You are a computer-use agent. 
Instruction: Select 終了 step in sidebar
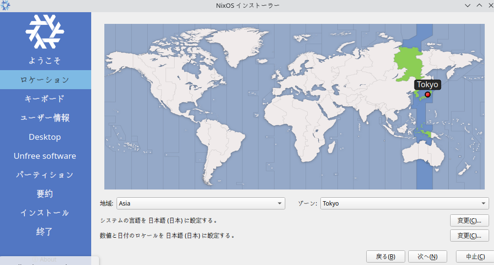(x=45, y=232)
